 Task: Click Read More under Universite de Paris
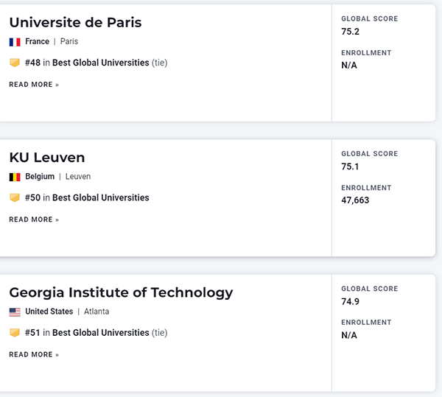[34, 85]
